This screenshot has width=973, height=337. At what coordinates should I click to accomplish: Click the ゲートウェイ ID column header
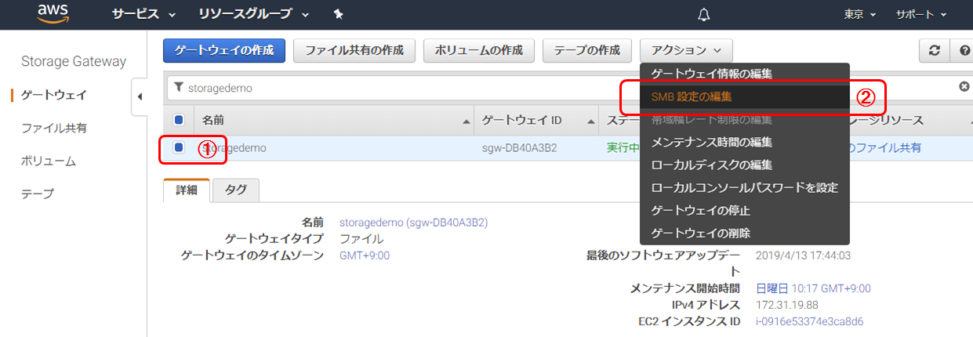(521, 121)
